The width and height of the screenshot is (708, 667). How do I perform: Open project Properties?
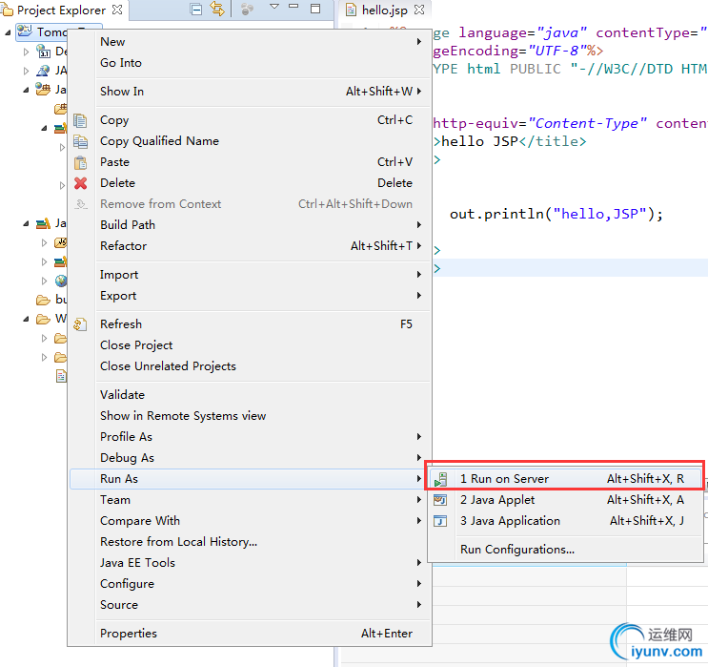251,634
